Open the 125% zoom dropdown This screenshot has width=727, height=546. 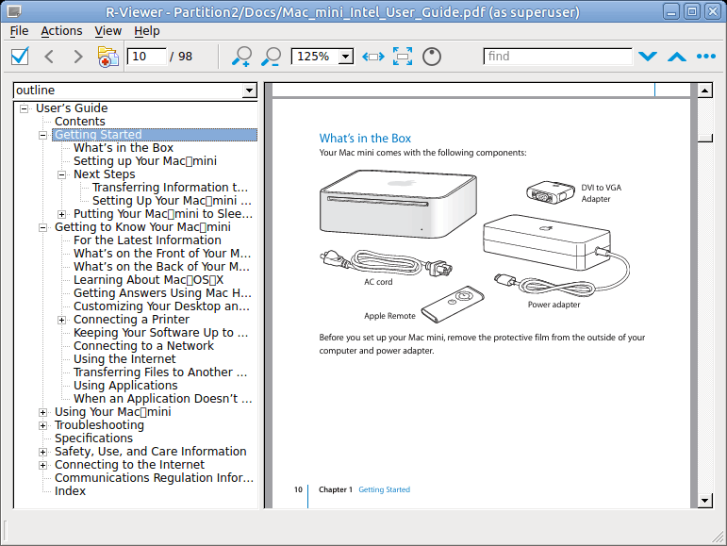[345, 57]
